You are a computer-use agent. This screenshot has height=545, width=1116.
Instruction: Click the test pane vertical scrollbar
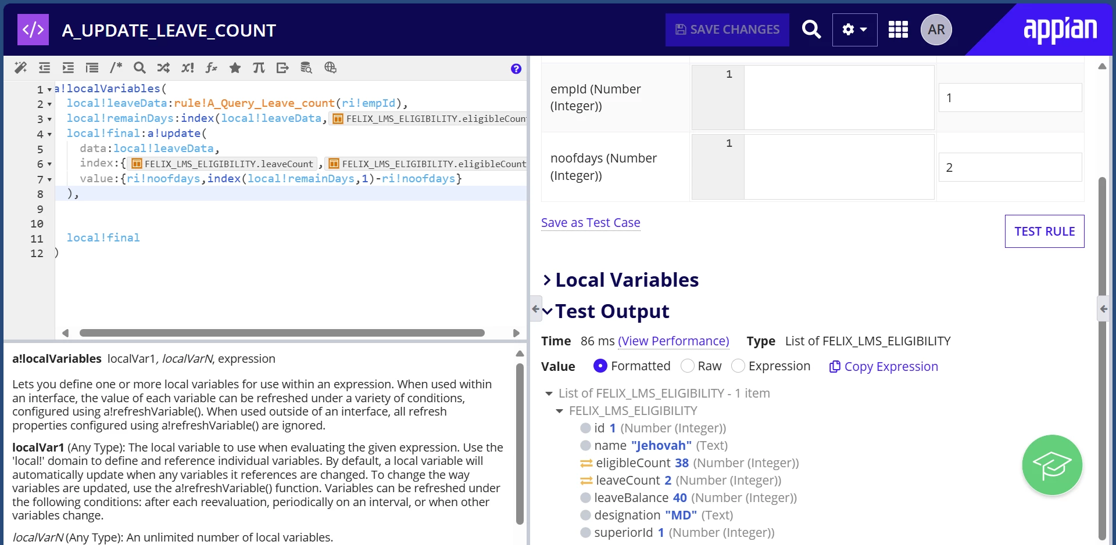coord(1102,359)
